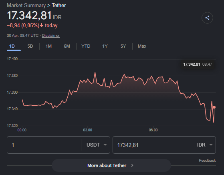This screenshot has width=224, height=175.
Task: Click the USDT amount input field
Action: point(44,145)
